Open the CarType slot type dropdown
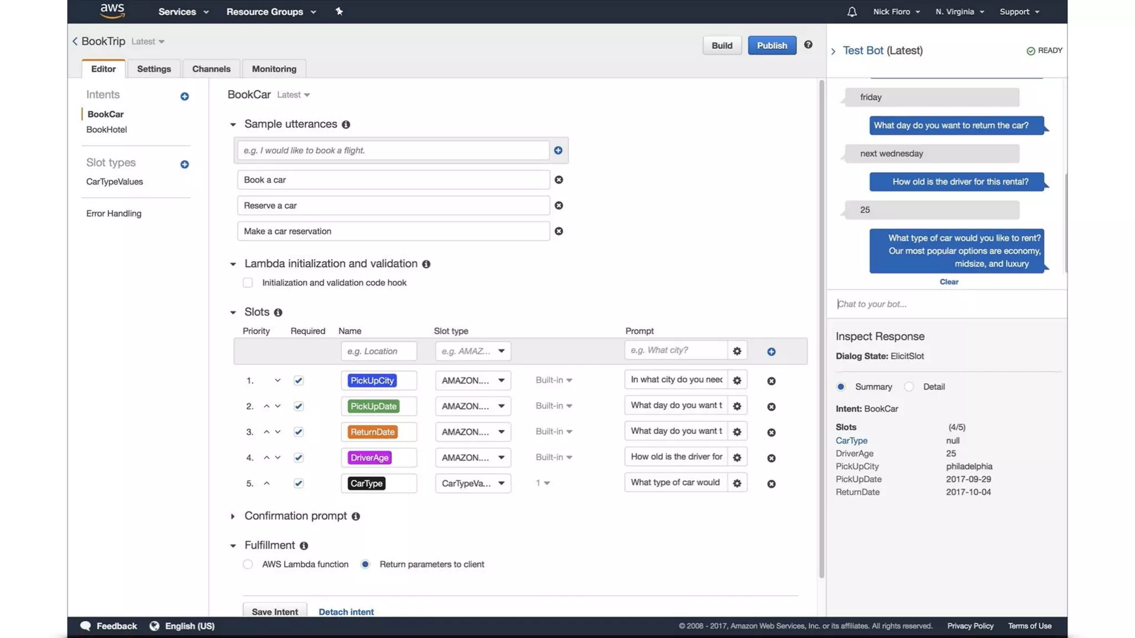This screenshot has width=1135, height=638. pyautogui.click(x=473, y=483)
